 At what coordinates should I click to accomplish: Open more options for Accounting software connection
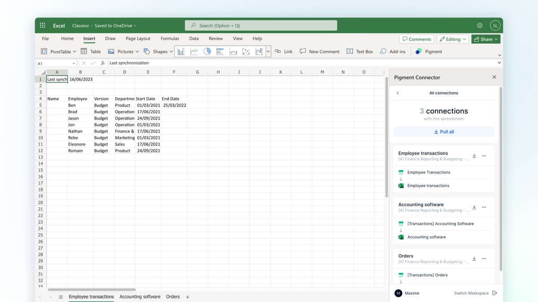[484, 207]
